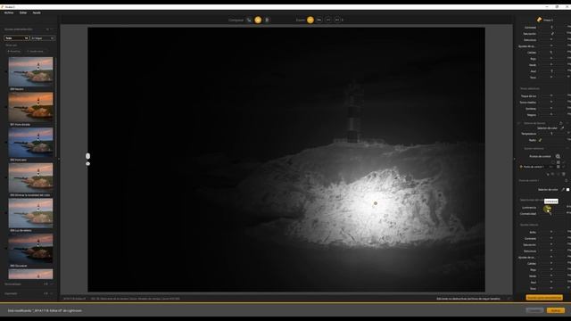Adjust the control point Brillo slider
This screenshot has height=321, width=571.
coord(551,232)
